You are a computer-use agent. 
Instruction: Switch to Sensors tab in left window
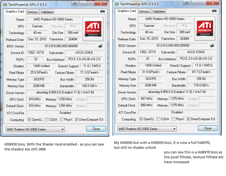pos(32,12)
